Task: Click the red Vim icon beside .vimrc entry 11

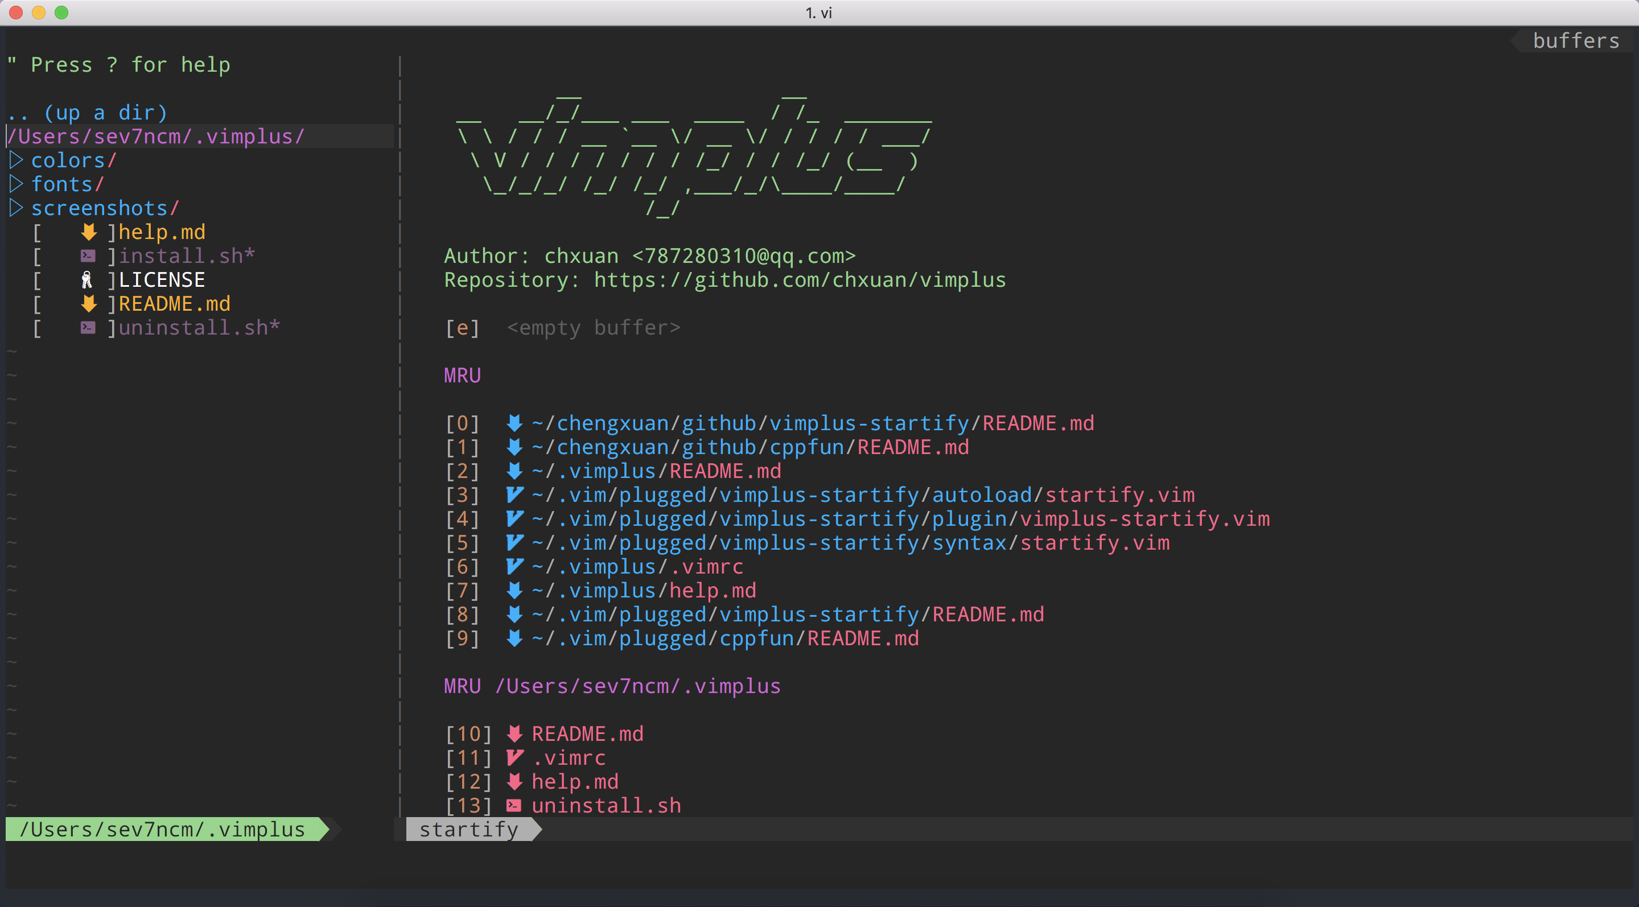Action: click(514, 757)
